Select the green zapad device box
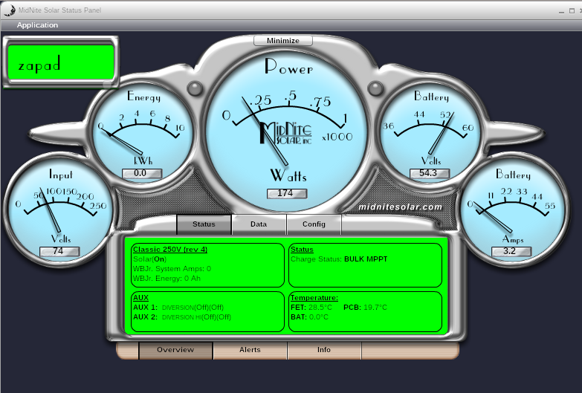The height and width of the screenshot is (393, 582). pyautogui.click(x=61, y=62)
